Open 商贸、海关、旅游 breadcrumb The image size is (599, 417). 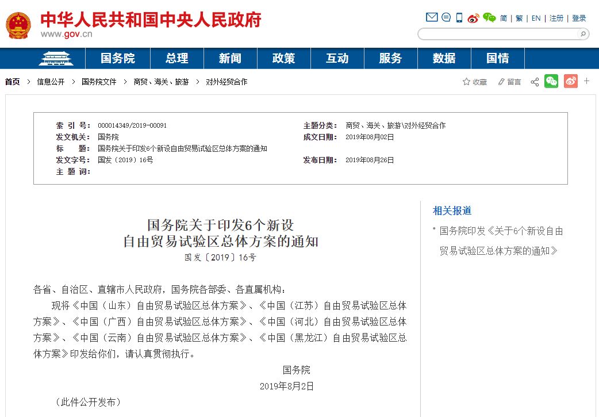[161, 82]
